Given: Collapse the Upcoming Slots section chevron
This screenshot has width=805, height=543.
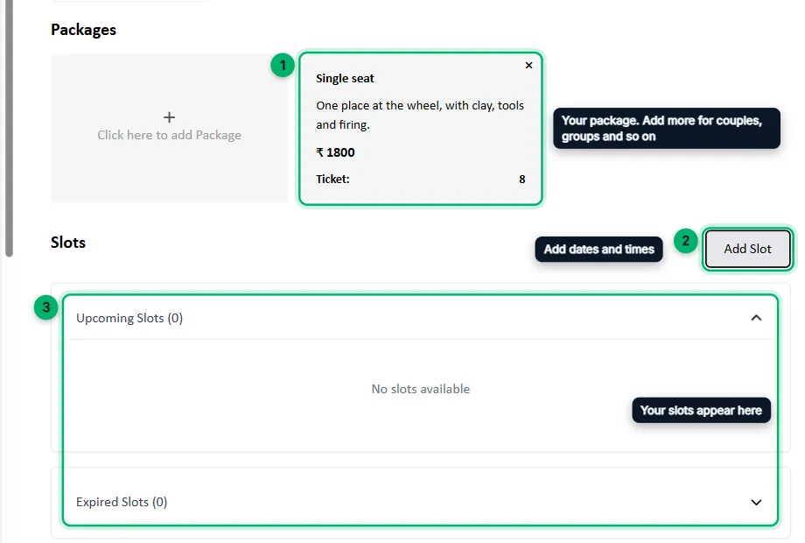Looking at the screenshot, I should 756,318.
